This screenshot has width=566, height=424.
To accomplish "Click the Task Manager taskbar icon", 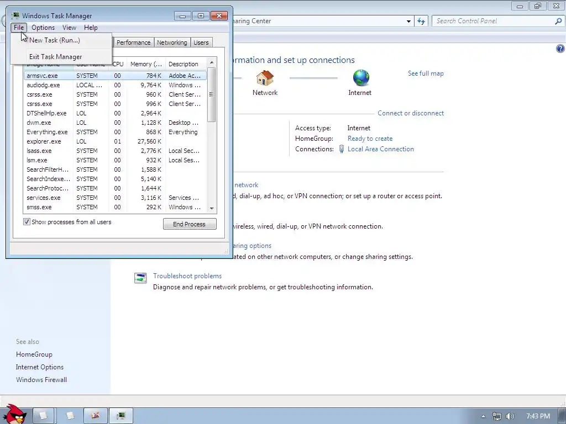I will click(121, 416).
